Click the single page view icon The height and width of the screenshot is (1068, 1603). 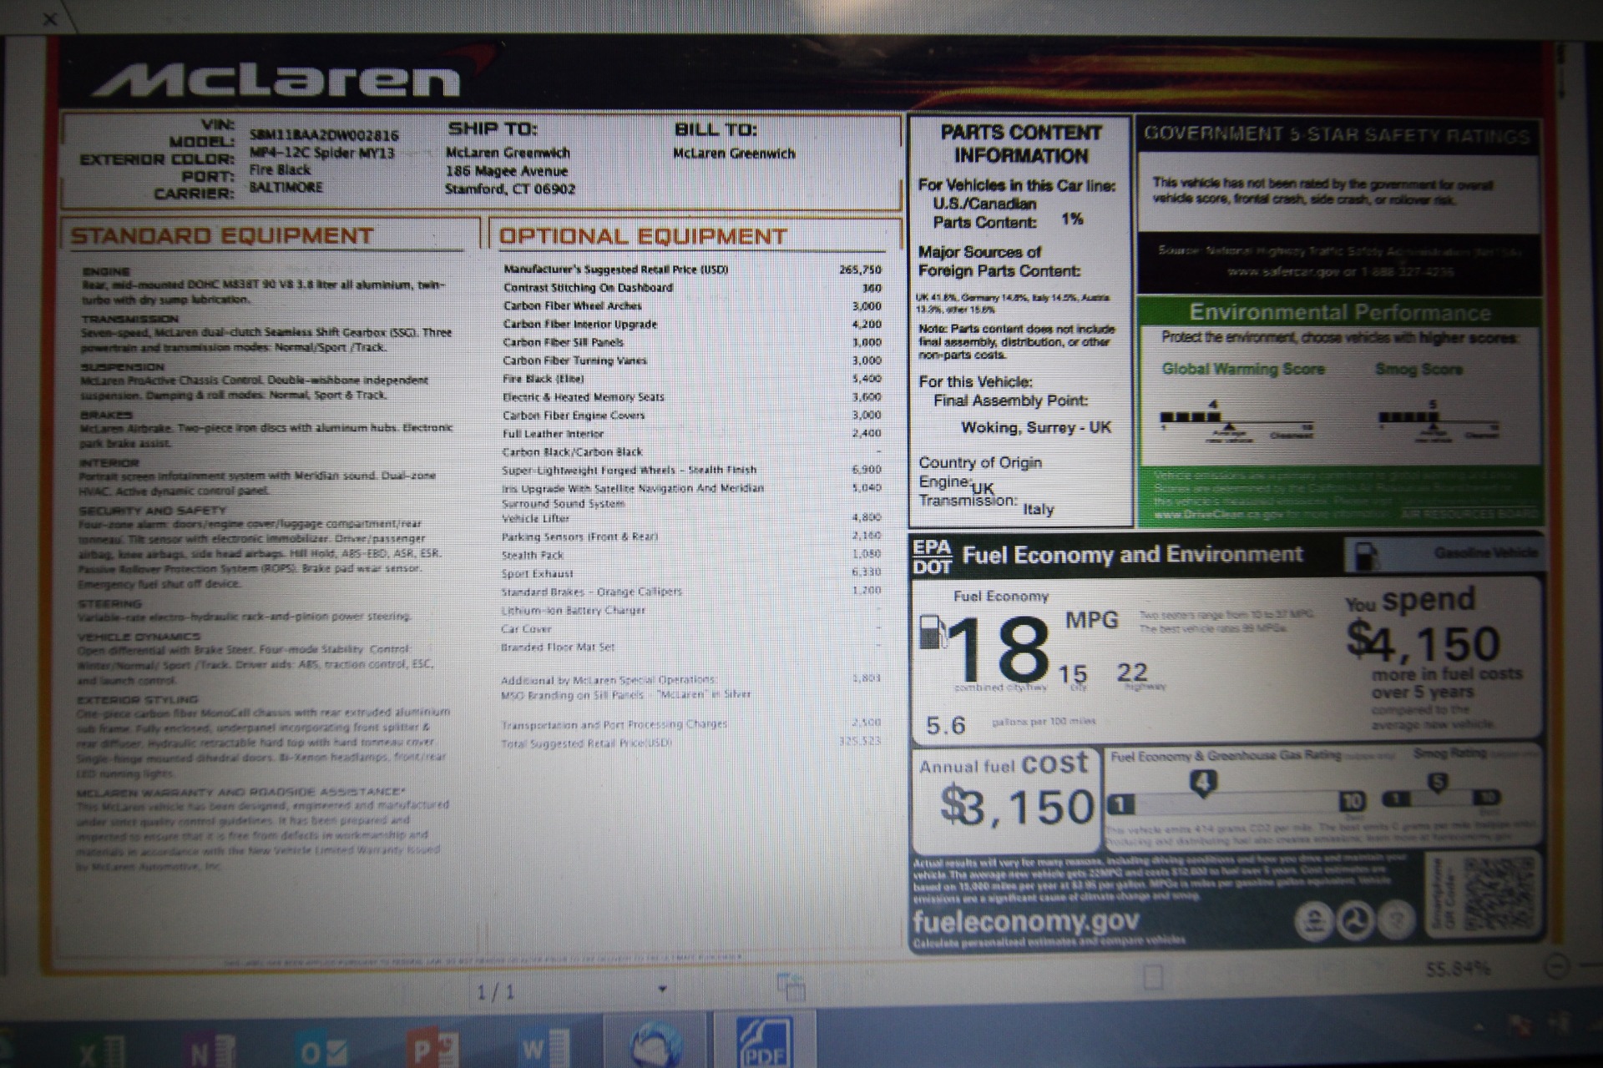tap(1153, 977)
